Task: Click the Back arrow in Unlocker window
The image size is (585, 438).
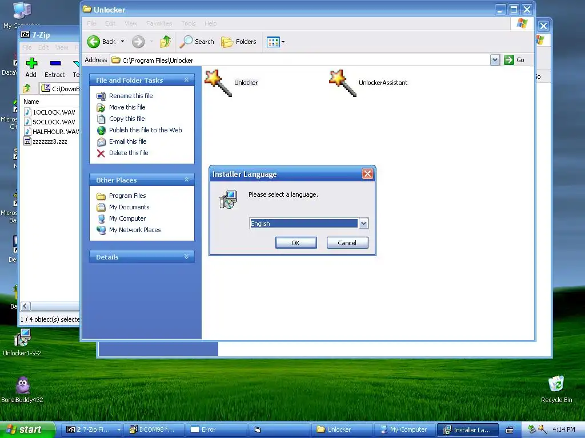Action: coord(94,42)
